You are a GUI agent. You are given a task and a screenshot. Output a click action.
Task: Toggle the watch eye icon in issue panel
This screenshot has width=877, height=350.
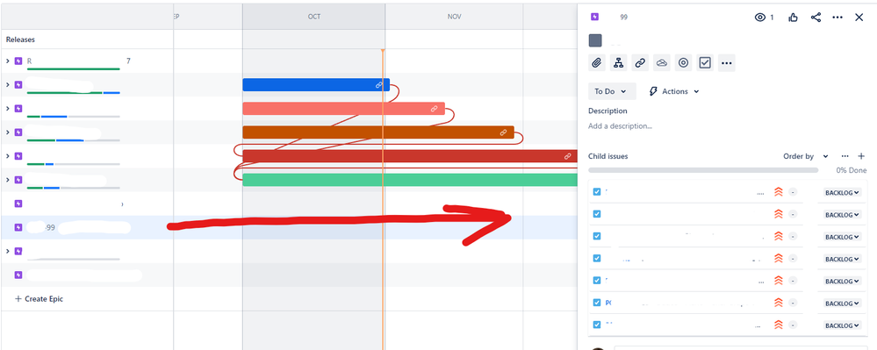759,18
